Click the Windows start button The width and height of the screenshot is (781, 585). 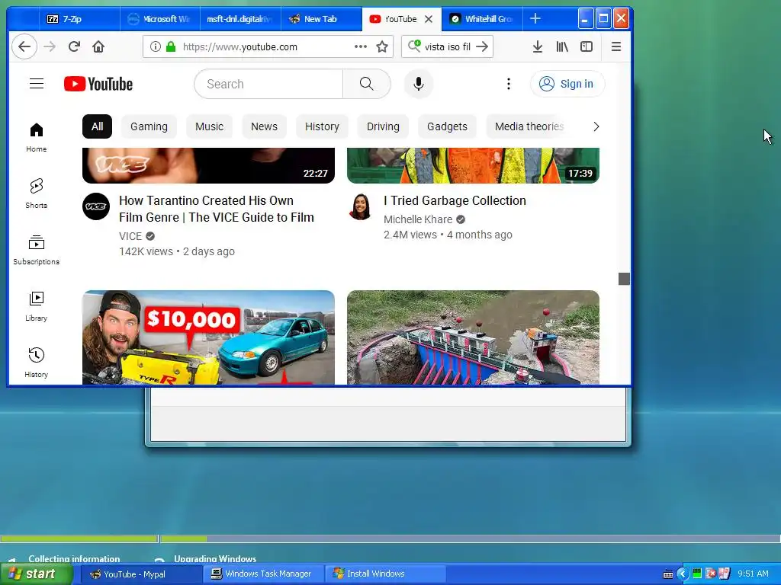pyautogui.click(x=36, y=574)
